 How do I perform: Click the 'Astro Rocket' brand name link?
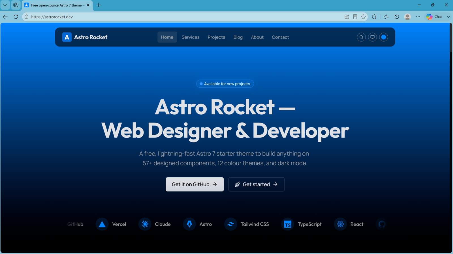click(91, 37)
